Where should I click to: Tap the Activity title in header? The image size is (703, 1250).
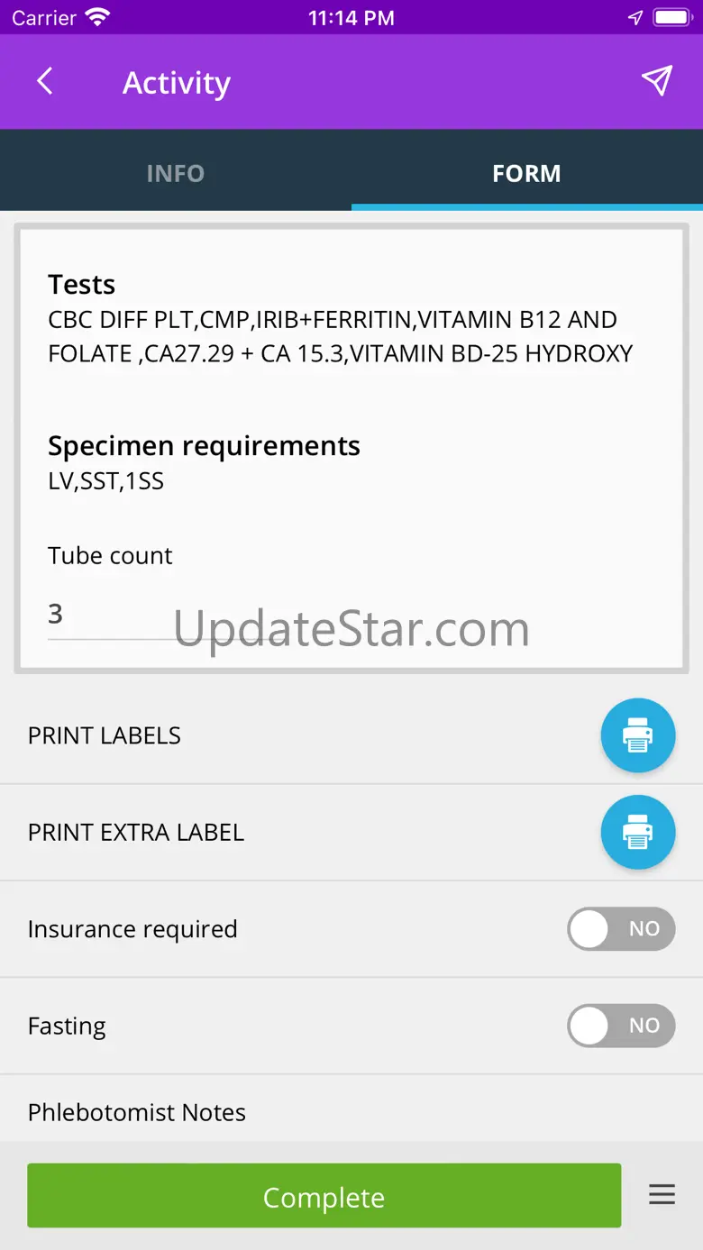pos(177,83)
